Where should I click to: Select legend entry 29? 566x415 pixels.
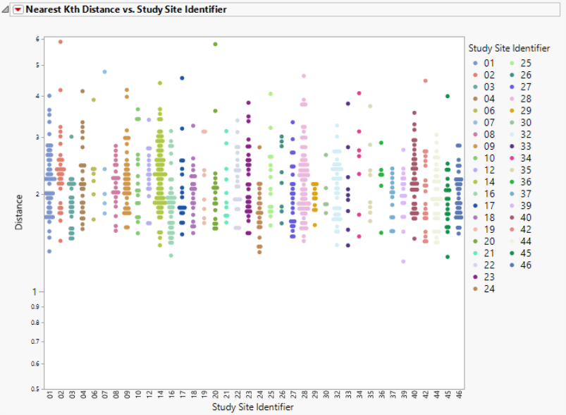point(520,111)
